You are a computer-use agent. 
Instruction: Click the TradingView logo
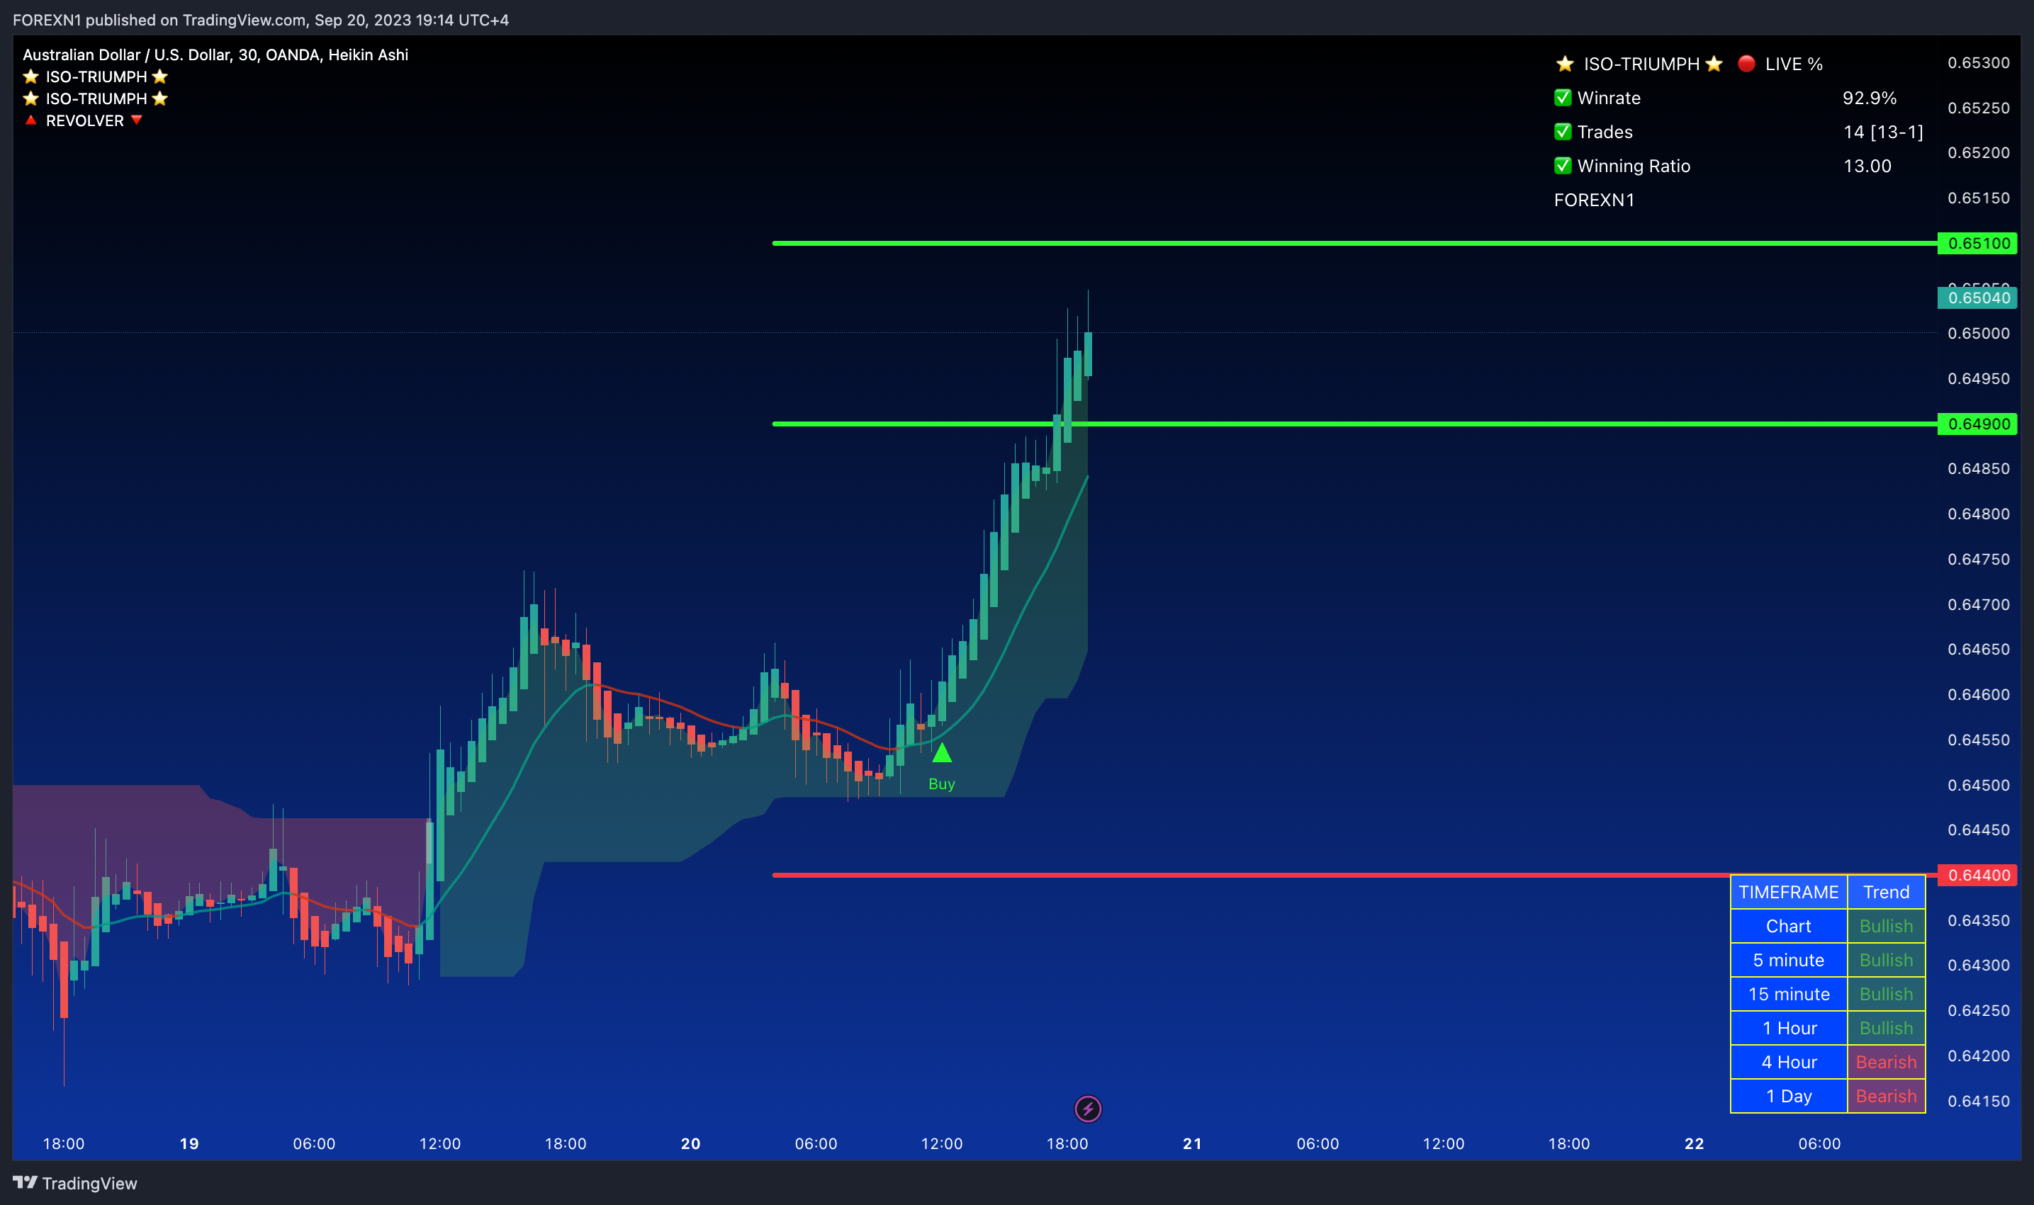click(x=26, y=1182)
